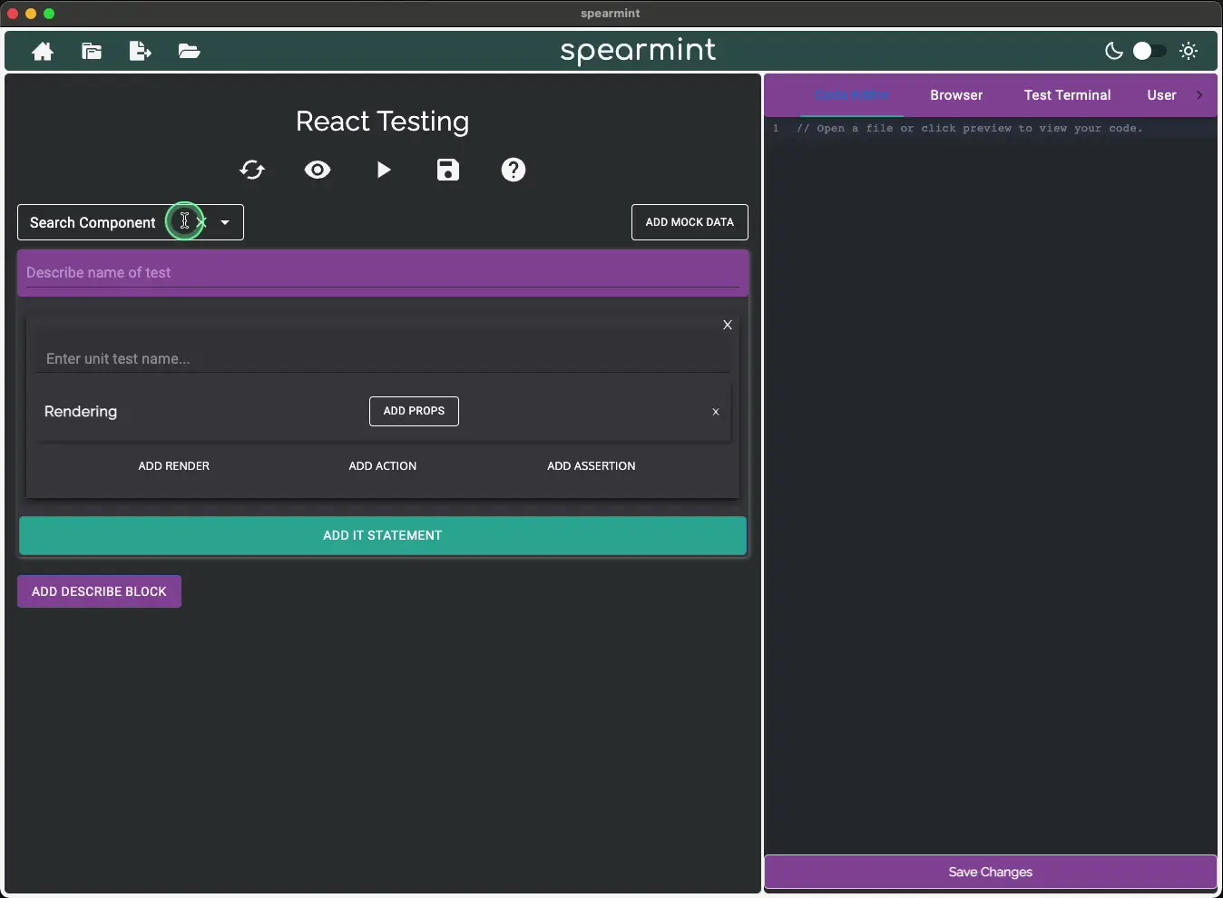Click ADD DESCRIBE BLOCK button
Viewport: 1223px width, 898px height.
point(99,591)
